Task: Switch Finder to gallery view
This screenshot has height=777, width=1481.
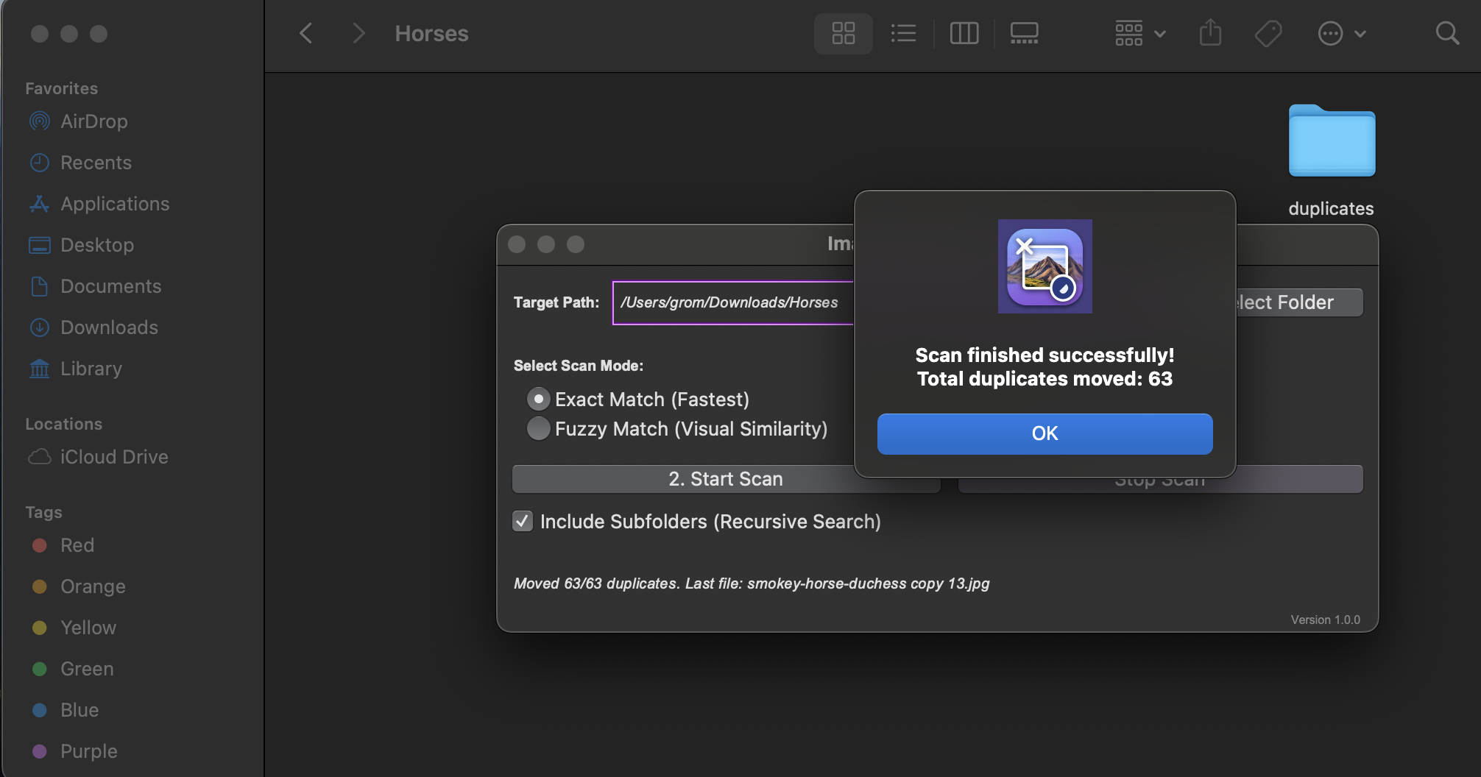Action: tap(1024, 33)
